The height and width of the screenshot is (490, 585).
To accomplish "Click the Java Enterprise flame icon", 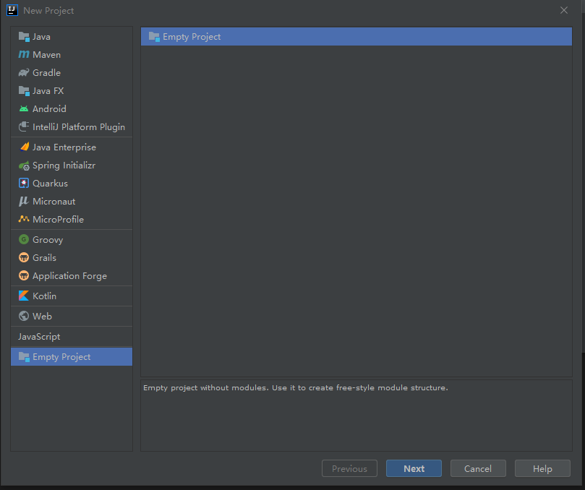I will coord(24,147).
